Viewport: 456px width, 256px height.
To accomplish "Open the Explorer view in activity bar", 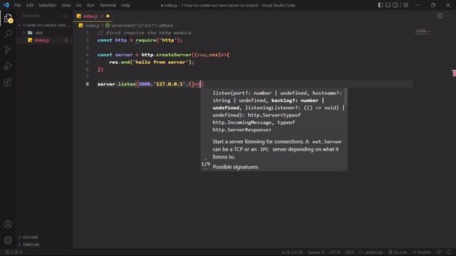I will pos(8,18).
